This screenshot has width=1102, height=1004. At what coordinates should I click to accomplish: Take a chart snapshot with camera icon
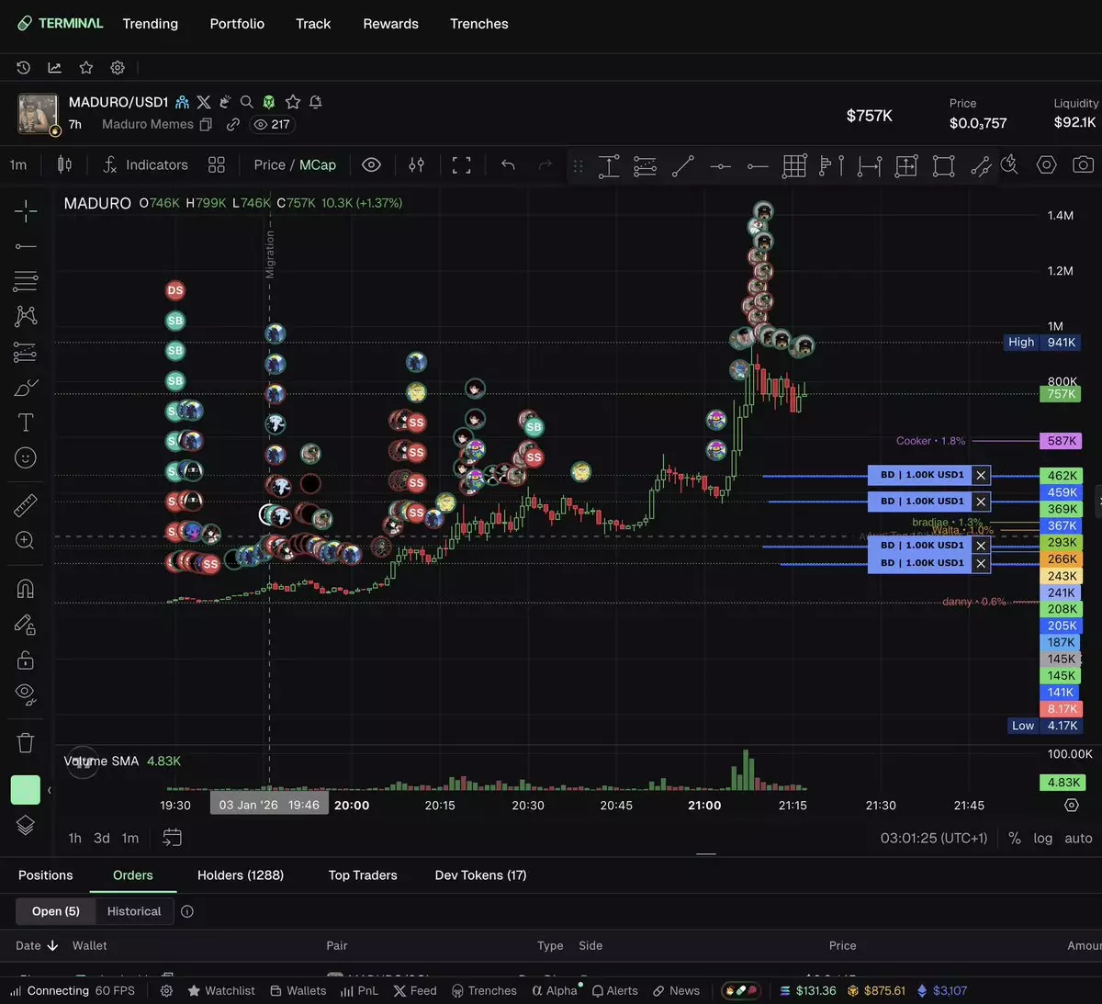coord(1084,165)
